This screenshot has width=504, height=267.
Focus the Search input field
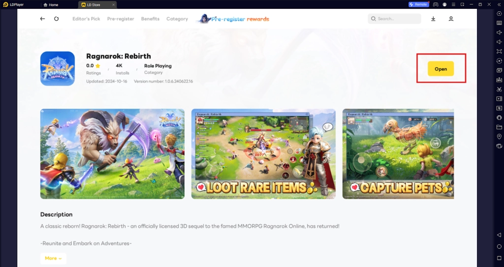click(394, 19)
